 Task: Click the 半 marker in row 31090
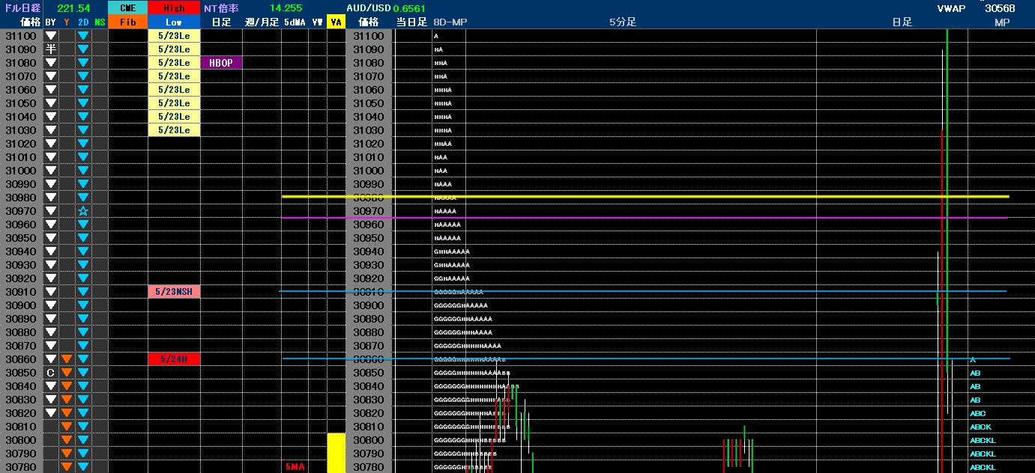(51, 49)
